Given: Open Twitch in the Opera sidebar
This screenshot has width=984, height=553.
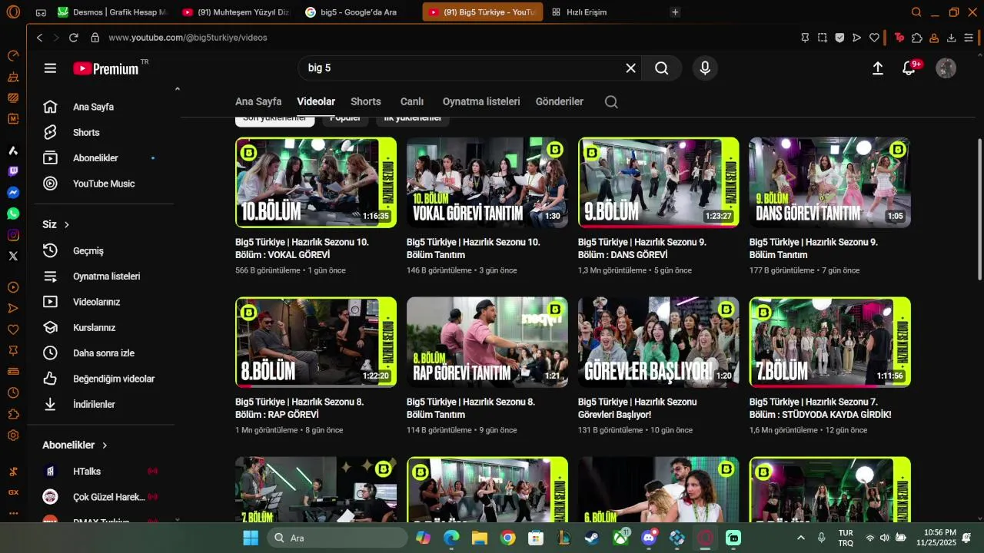Looking at the screenshot, I should pos(13,171).
